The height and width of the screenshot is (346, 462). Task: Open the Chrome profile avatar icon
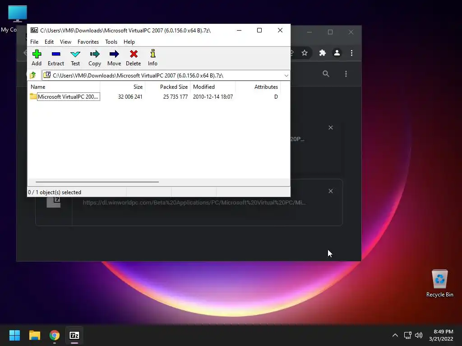tap(337, 53)
